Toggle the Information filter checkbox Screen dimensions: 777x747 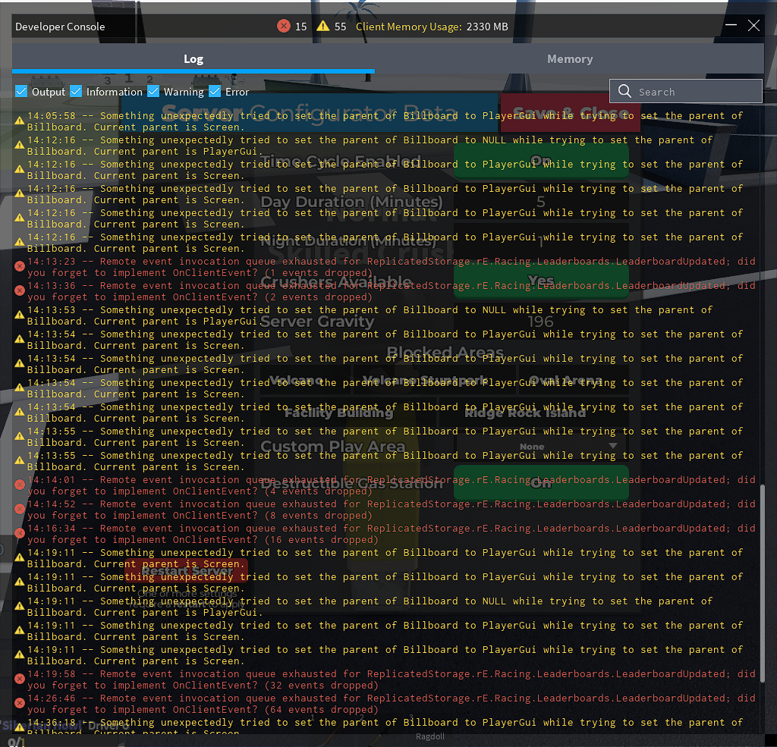tap(76, 92)
